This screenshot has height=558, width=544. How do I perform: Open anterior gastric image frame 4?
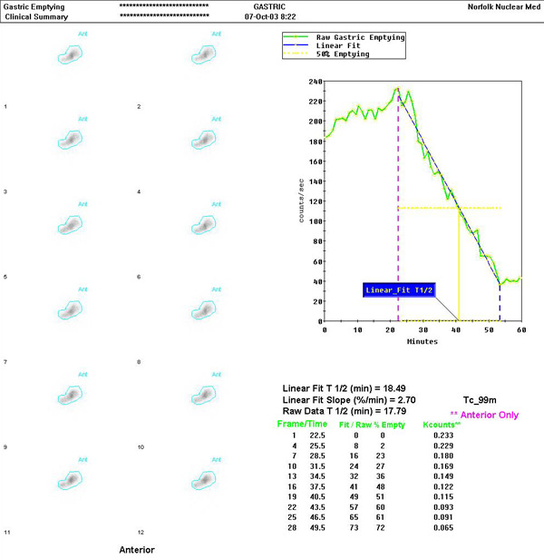[x=204, y=140]
